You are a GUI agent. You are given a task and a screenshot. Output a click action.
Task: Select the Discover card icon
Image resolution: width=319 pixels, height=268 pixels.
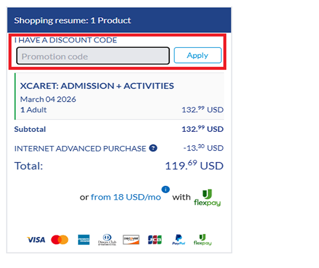coord(131,240)
